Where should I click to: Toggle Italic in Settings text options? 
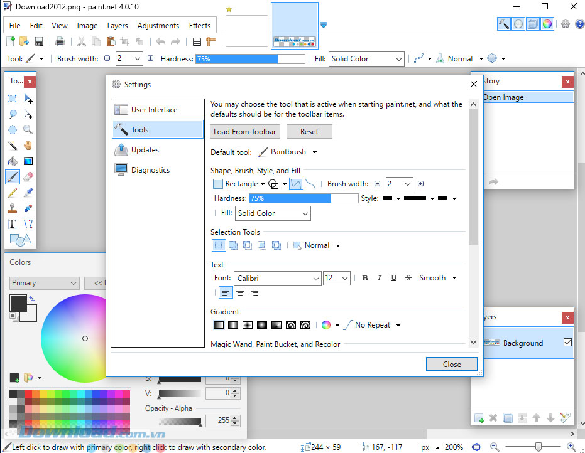pos(380,278)
